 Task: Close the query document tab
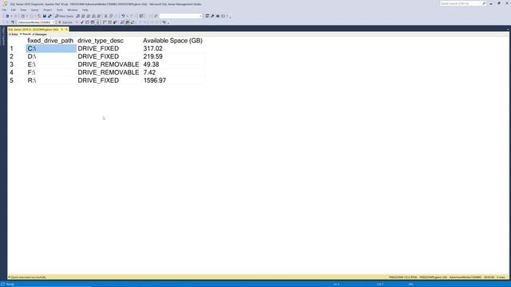(x=66, y=29)
